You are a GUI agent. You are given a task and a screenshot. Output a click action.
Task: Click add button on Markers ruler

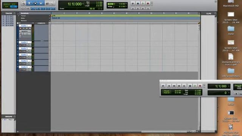click(x=50, y=20)
